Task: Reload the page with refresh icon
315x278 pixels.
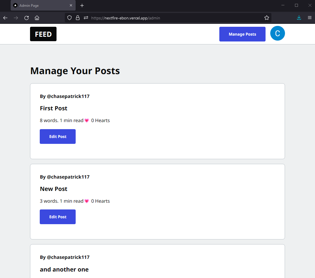Action: click(x=26, y=18)
